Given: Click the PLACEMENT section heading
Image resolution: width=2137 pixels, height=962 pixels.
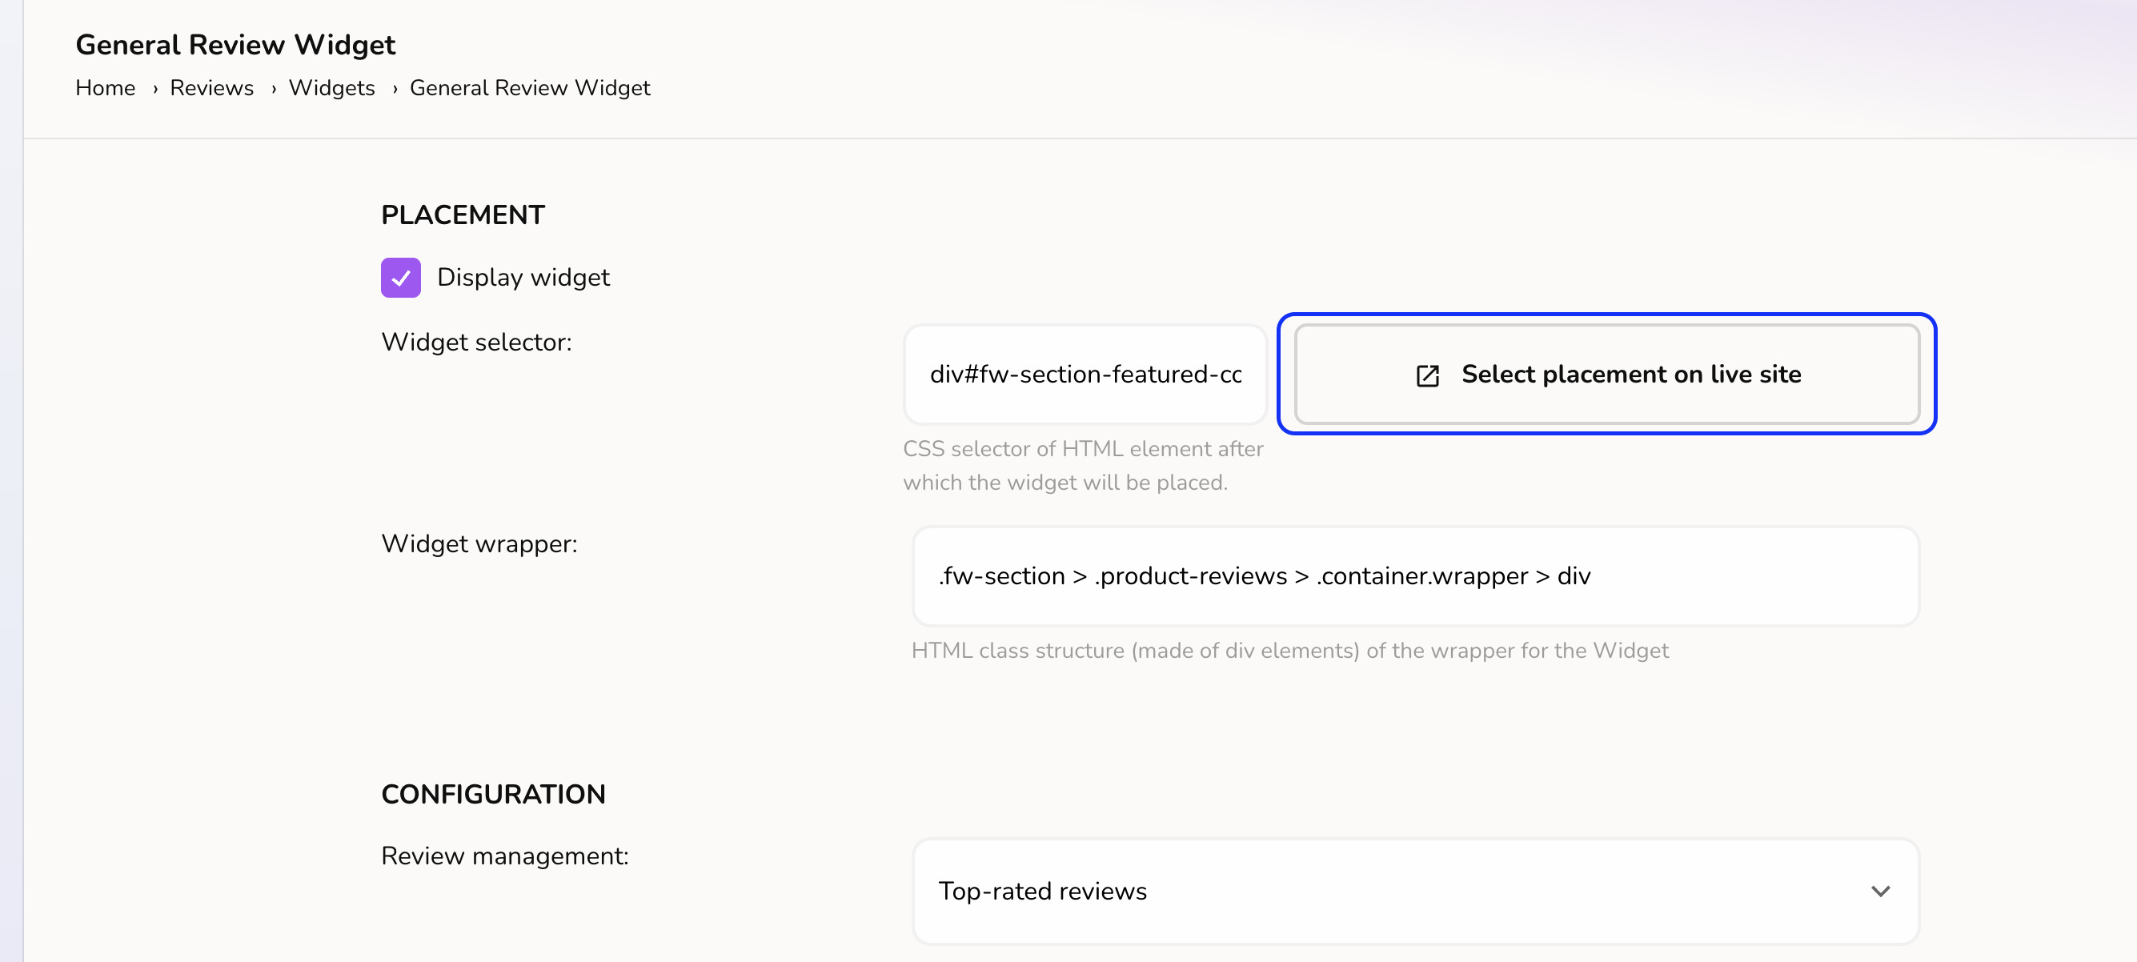Looking at the screenshot, I should pyautogui.click(x=463, y=214).
